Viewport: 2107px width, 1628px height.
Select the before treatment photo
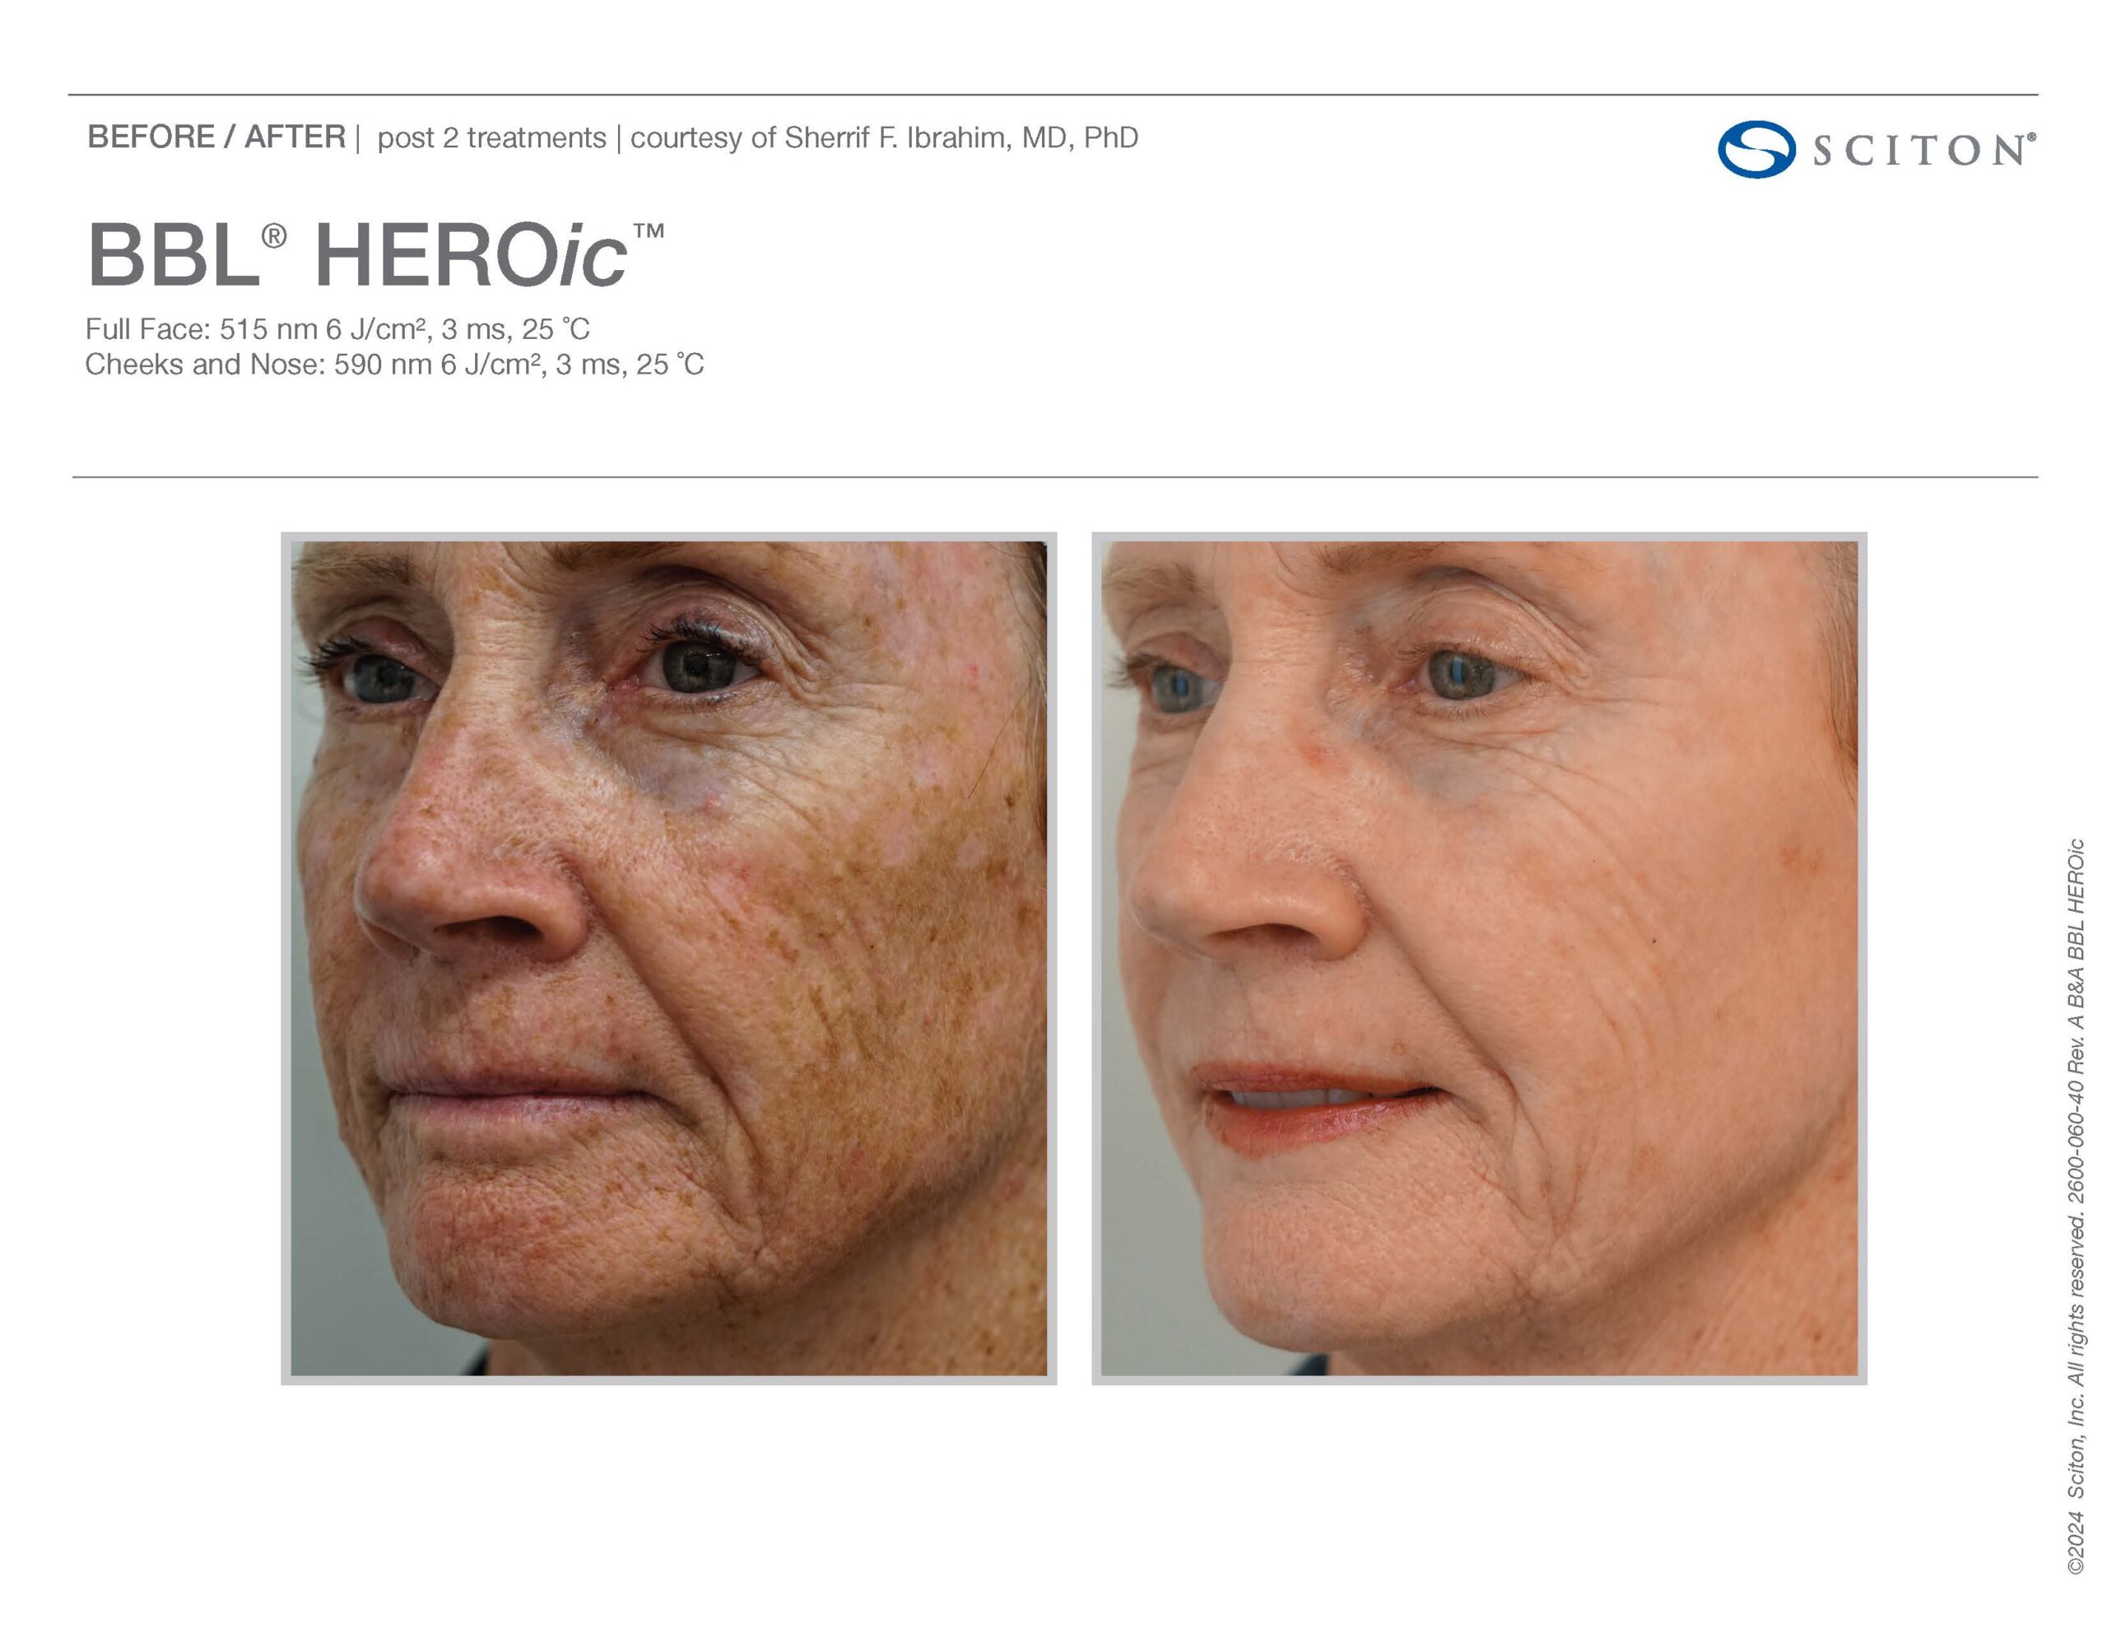point(668,958)
